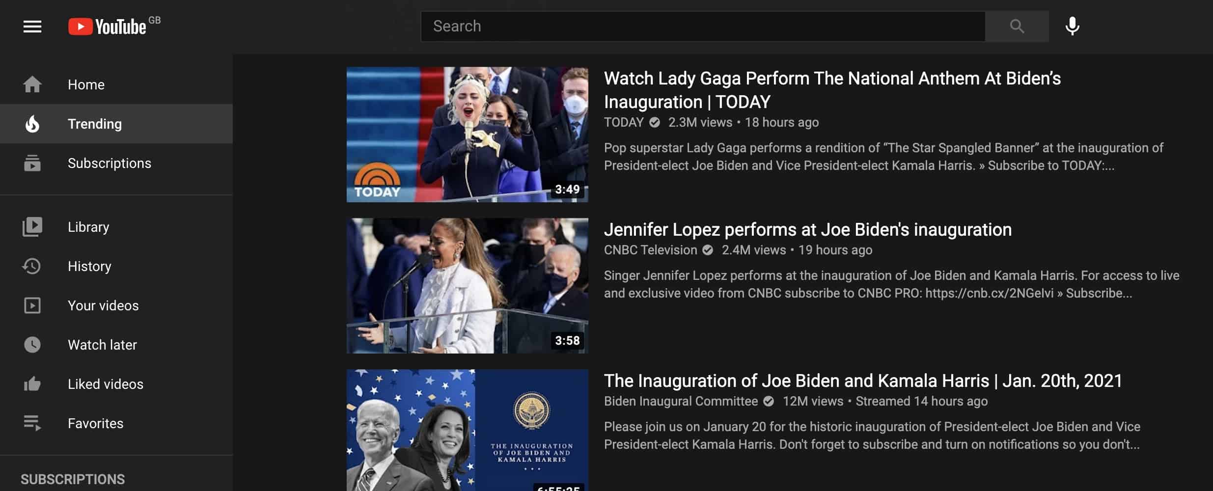1213x491 pixels.
Task: Click the search magnifier button
Action: click(1017, 27)
